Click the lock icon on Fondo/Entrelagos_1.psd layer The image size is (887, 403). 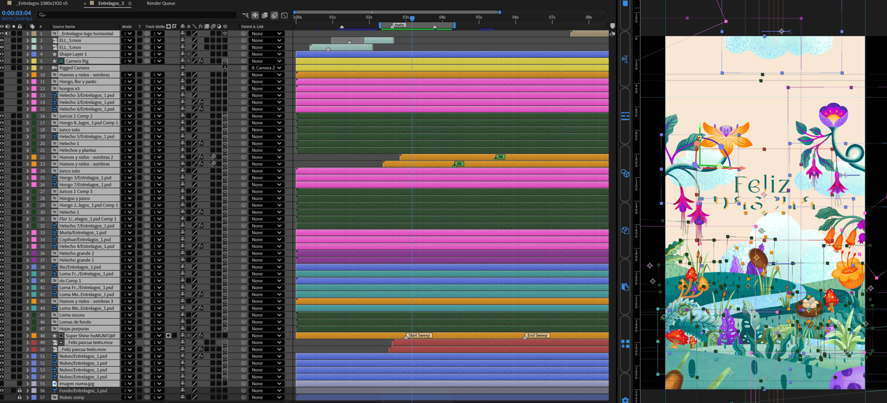[x=20, y=390]
